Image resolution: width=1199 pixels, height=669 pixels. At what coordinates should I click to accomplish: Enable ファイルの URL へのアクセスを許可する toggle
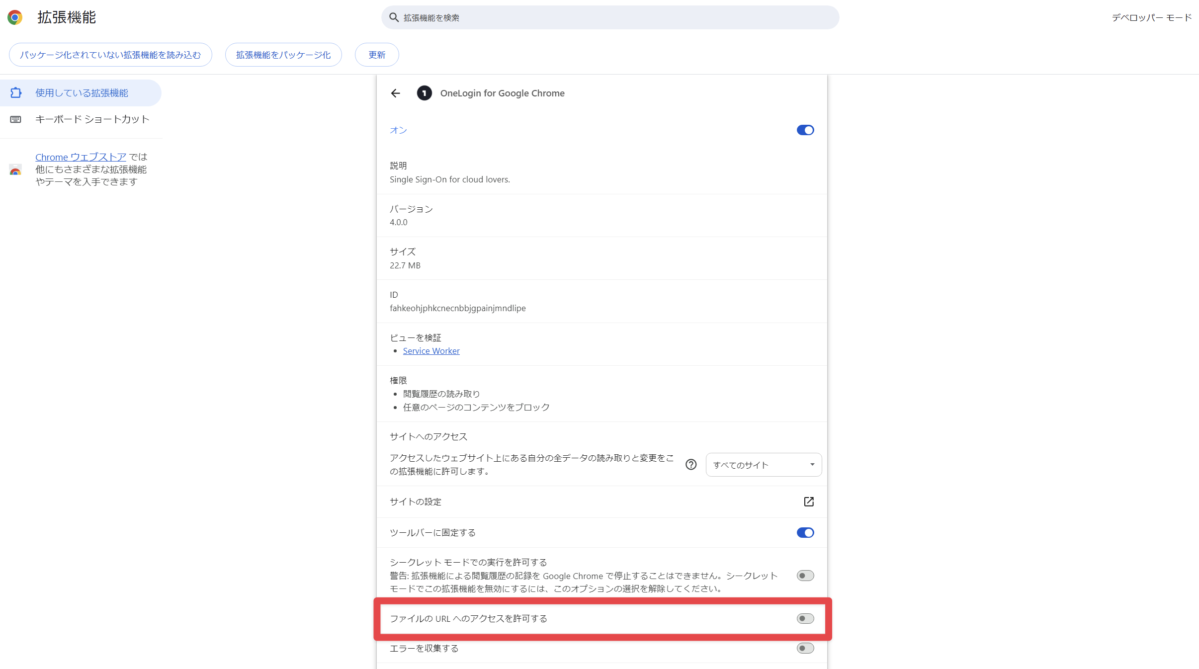[805, 619]
